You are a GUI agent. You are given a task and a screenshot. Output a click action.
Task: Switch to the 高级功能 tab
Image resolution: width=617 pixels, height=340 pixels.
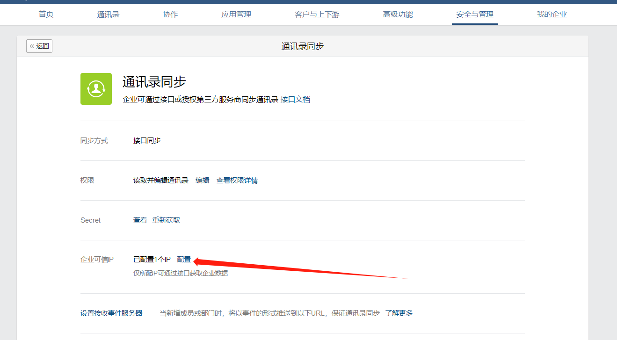[x=398, y=14]
